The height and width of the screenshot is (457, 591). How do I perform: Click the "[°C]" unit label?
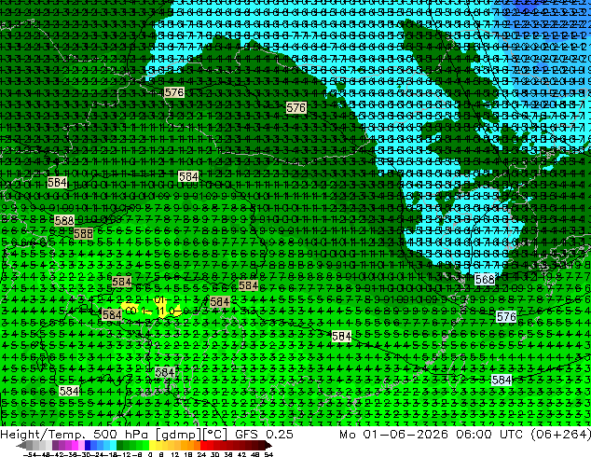point(215,435)
